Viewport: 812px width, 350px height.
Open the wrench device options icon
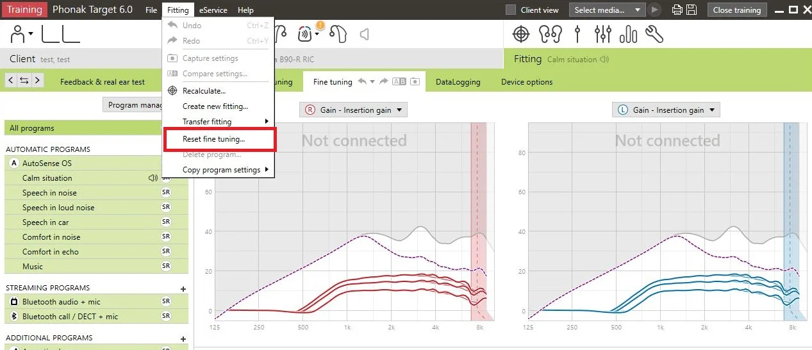(654, 33)
